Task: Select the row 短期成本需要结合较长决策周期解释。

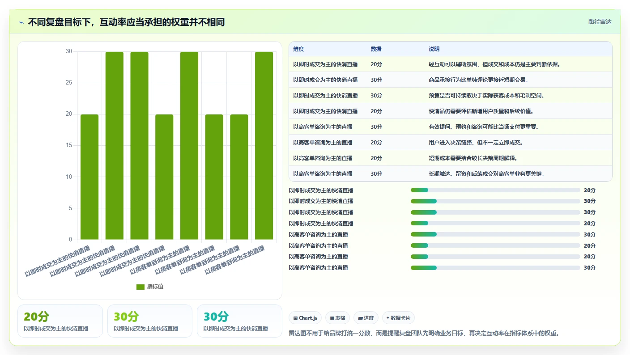Action: click(451, 158)
